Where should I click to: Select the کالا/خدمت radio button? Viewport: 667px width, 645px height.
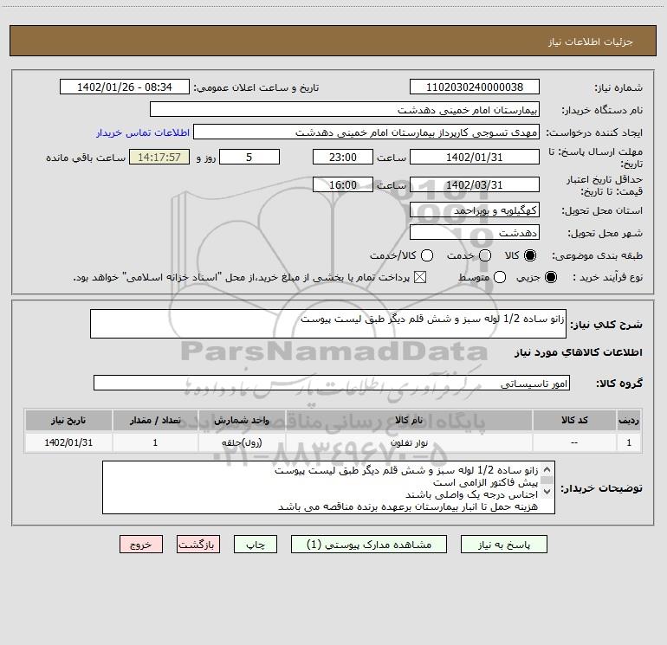click(x=427, y=255)
